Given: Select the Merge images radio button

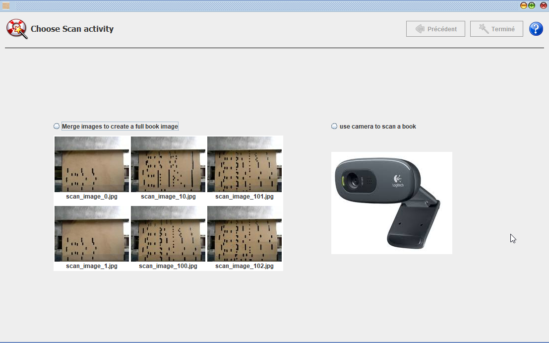Looking at the screenshot, I should tap(57, 127).
